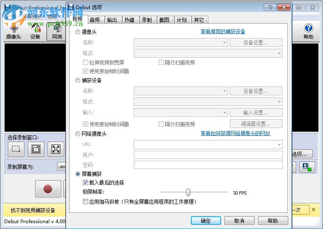Screen dimensions: 323x229
Task: Choose rectangular region selection icon
Action: pos(16,149)
